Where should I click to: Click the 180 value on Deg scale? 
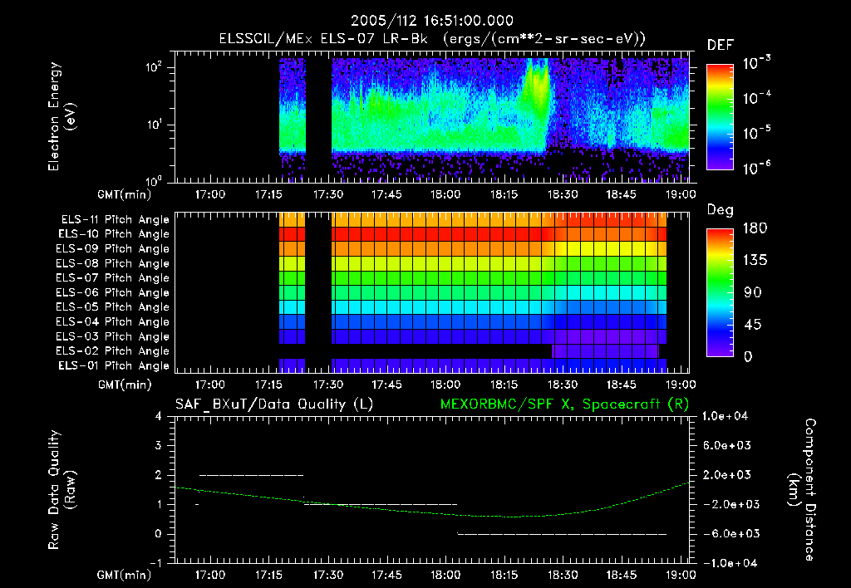755,228
